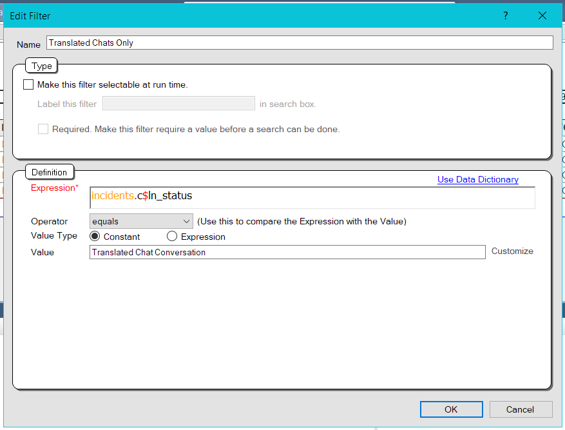Click the Definition group header
565x430 pixels.
pyautogui.click(x=49, y=172)
